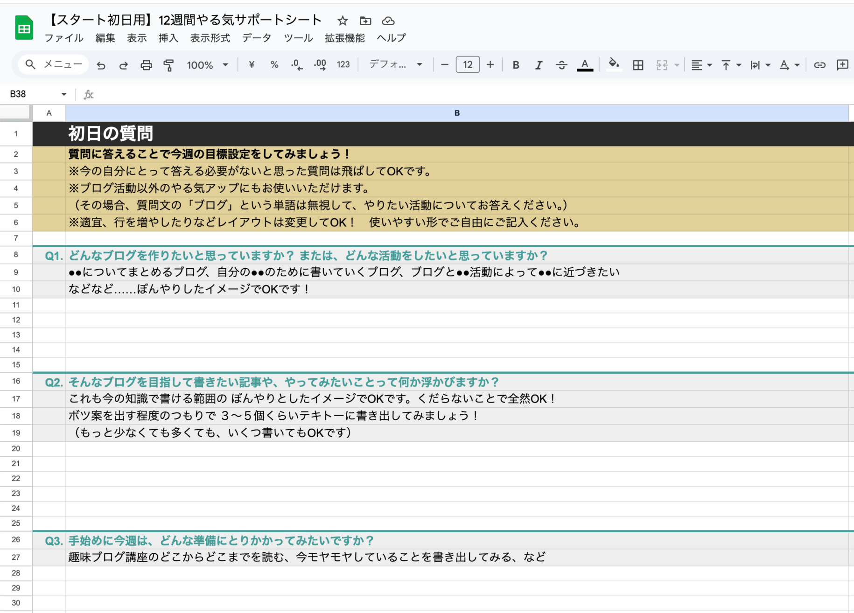Open the Google Sheets home icon
The image size is (854, 613).
pyautogui.click(x=24, y=28)
